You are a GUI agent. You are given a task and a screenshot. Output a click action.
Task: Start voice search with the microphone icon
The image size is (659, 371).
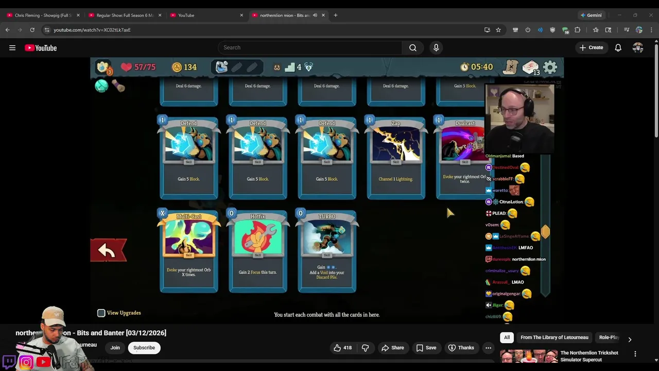(436, 48)
